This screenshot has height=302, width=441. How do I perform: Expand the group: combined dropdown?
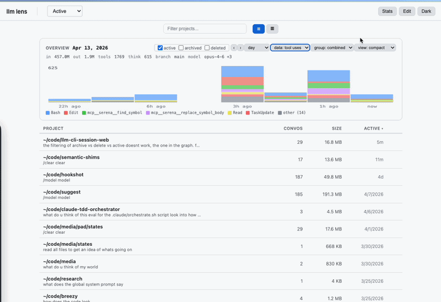point(332,48)
